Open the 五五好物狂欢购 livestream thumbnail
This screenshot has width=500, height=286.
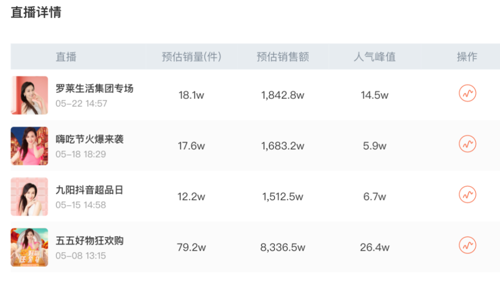[x=29, y=247]
